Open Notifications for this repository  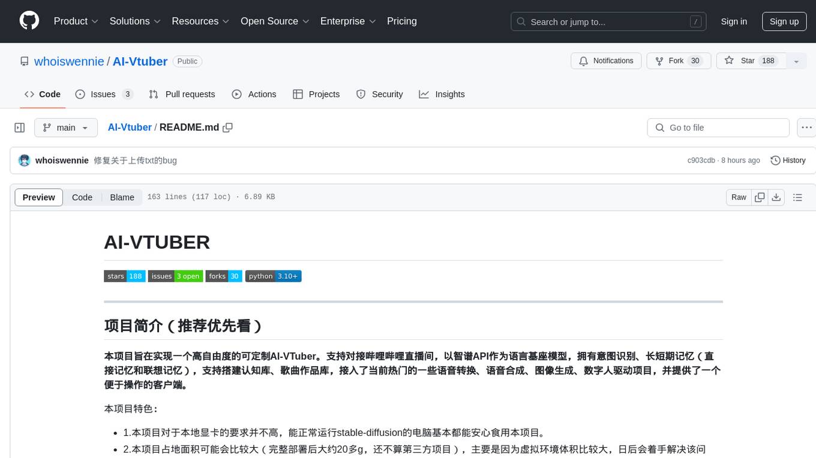(x=606, y=61)
